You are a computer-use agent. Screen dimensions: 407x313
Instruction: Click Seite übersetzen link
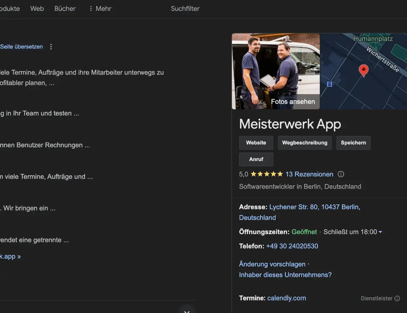pos(21,47)
